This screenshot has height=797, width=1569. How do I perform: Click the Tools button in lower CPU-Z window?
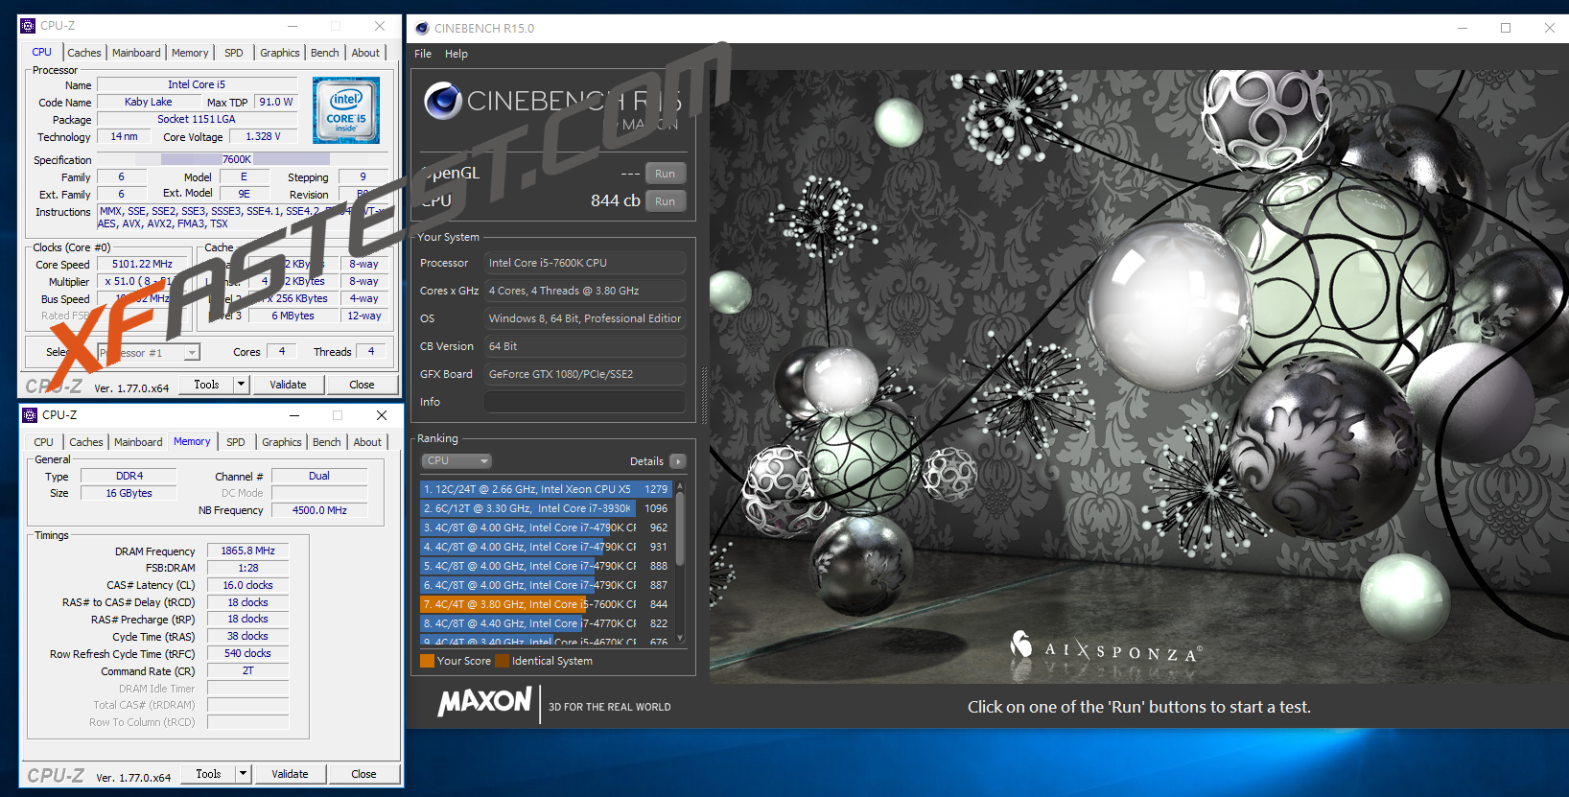coord(208,774)
